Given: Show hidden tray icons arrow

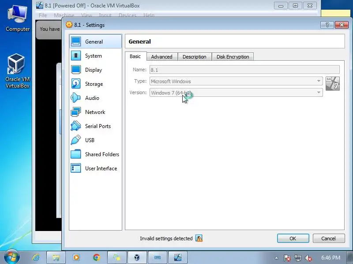Looking at the screenshot, I should (x=277, y=258).
